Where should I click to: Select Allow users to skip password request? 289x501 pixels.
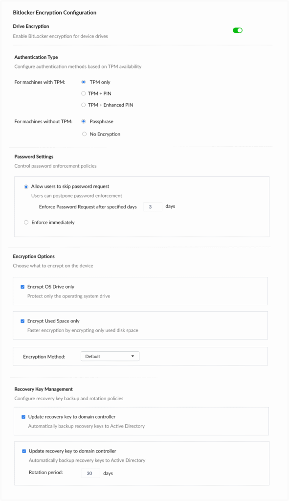[x=26, y=186]
